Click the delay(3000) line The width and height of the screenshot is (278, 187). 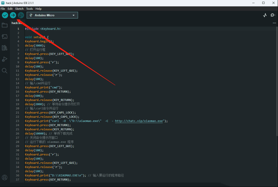click(35, 45)
